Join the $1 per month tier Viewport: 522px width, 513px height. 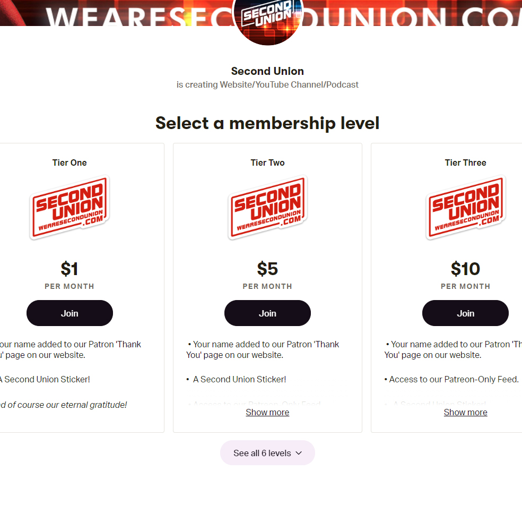point(69,313)
